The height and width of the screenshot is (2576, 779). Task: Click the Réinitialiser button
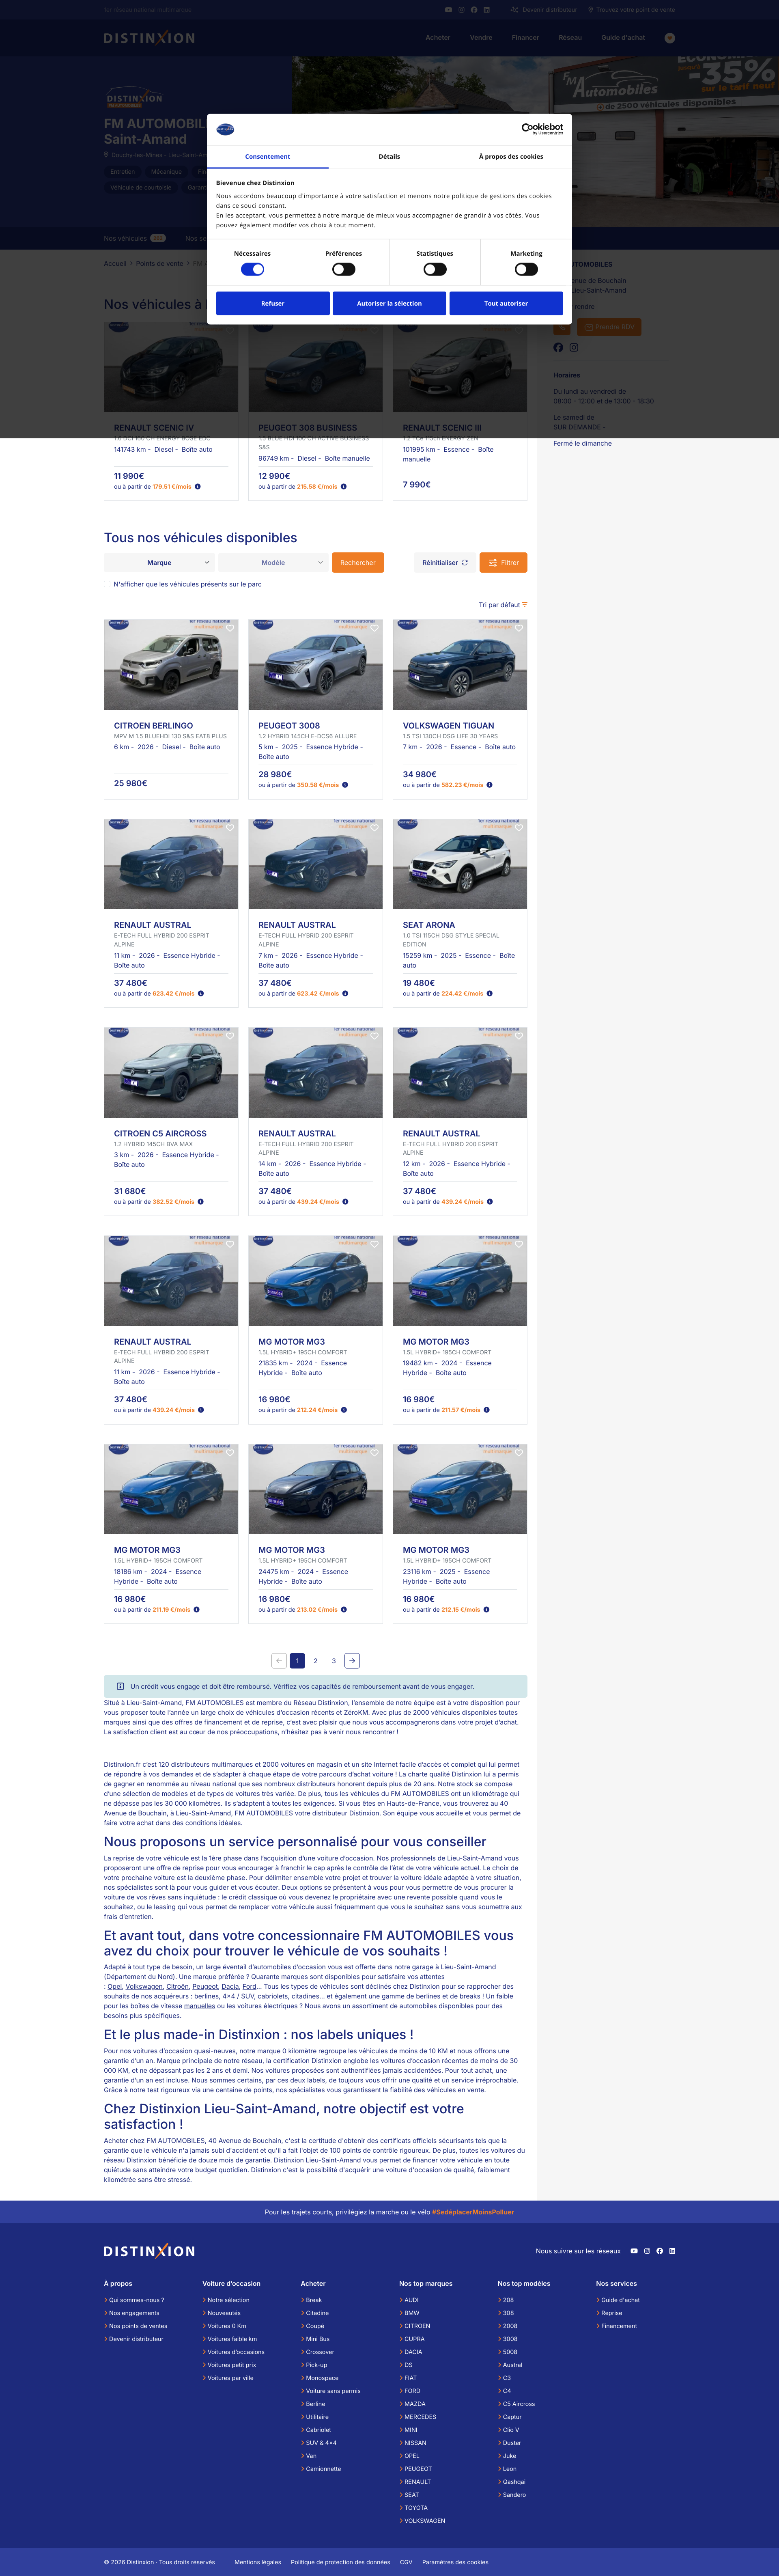[445, 563]
